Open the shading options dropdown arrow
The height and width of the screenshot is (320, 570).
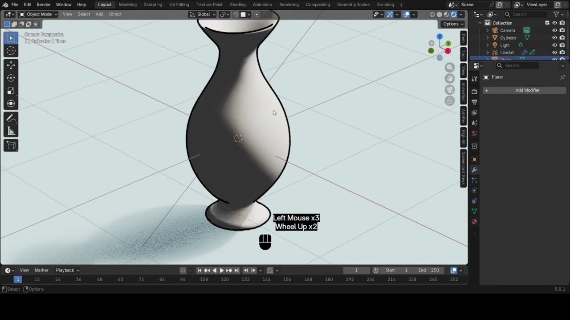click(460, 14)
